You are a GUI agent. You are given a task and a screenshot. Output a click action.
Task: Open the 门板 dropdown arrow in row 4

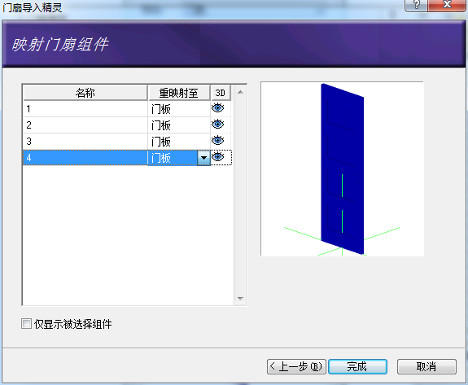point(203,158)
